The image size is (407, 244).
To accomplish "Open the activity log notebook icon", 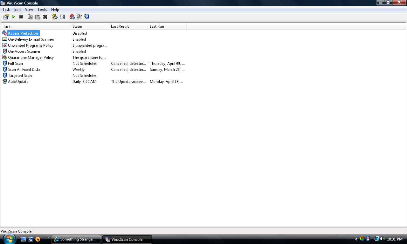I will click(62, 17).
